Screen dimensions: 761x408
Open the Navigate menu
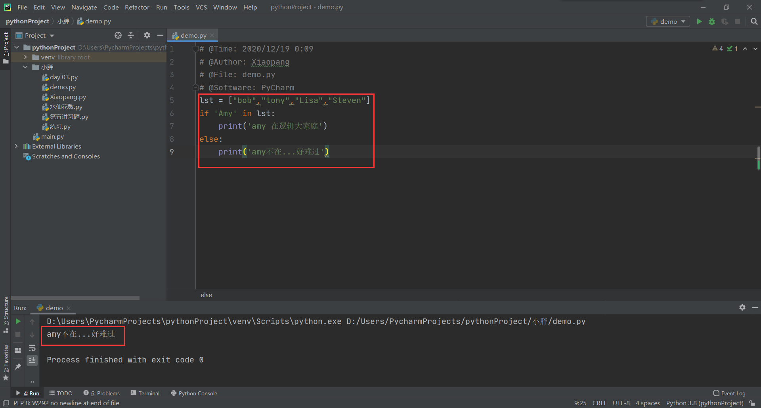pos(84,7)
